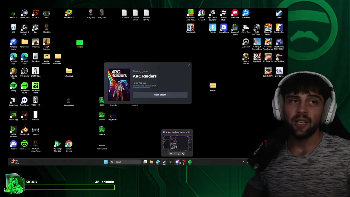Click the Steam icon on taskbar
Image resolution: width=350 pixels, height=197 pixels.
164,162
